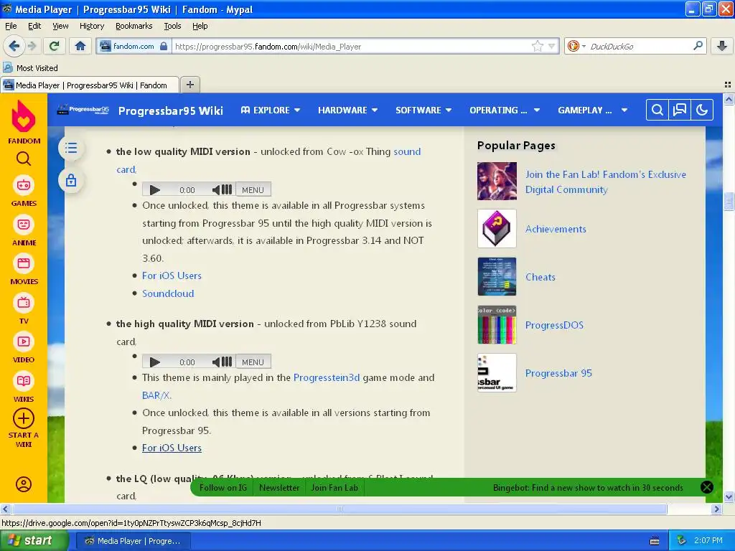This screenshot has height=551, width=735.
Task: Open the History menu
Action: pyautogui.click(x=91, y=26)
